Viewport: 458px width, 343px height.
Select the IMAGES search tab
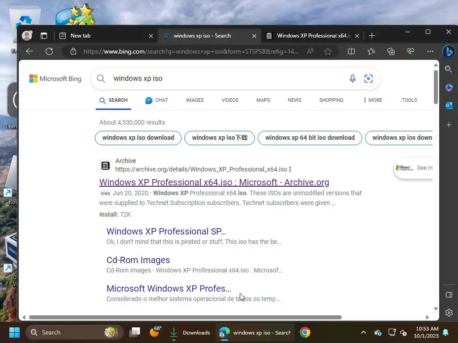click(195, 100)
